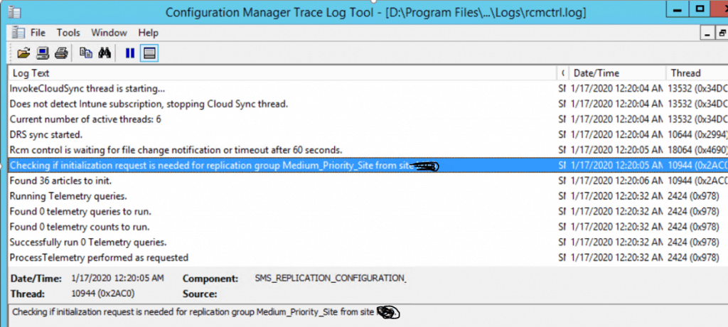Screen dimensions: 728x327
Task: Click the title bar showing rcmctrl.log path
Action: 375,13
